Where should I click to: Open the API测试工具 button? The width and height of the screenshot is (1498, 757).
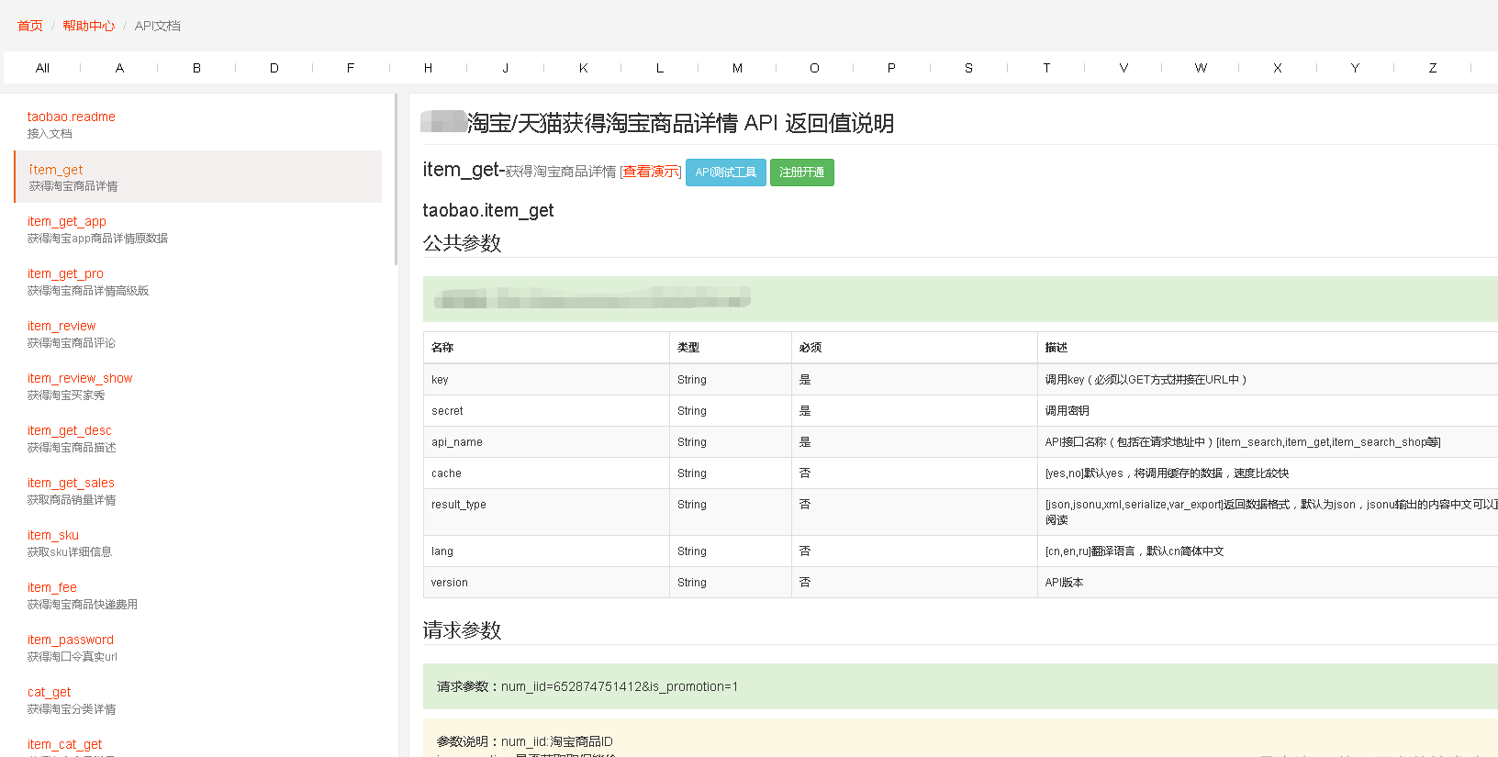click(x=726, y=173)
